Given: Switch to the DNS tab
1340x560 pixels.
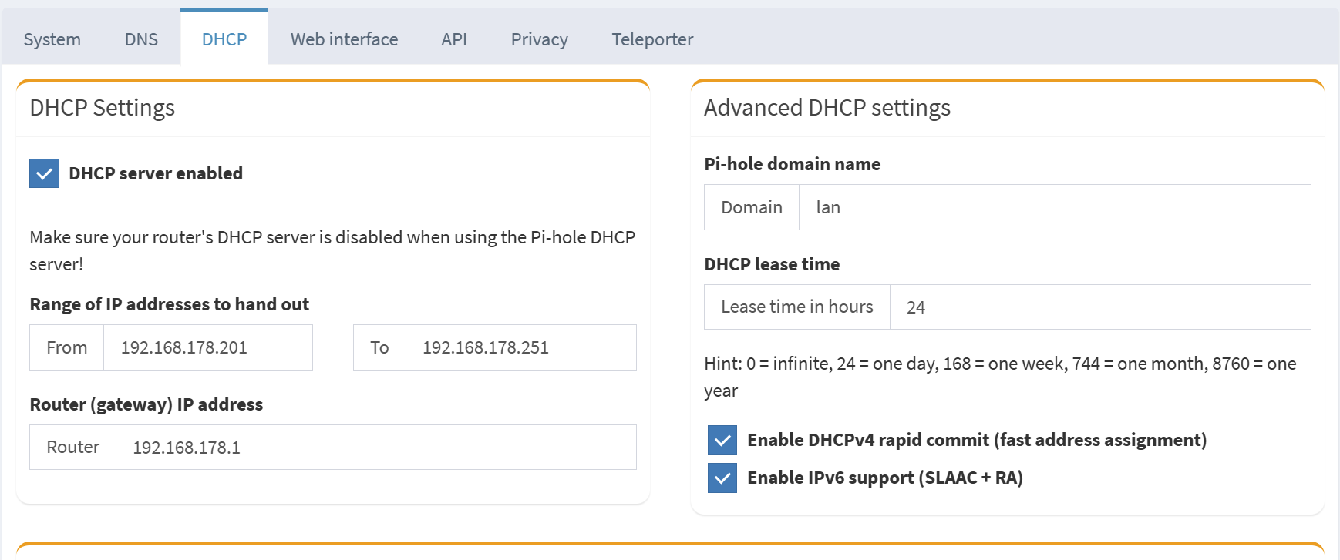Looking at the screenshot, I should pyautogui.click(x=141, y=39).
